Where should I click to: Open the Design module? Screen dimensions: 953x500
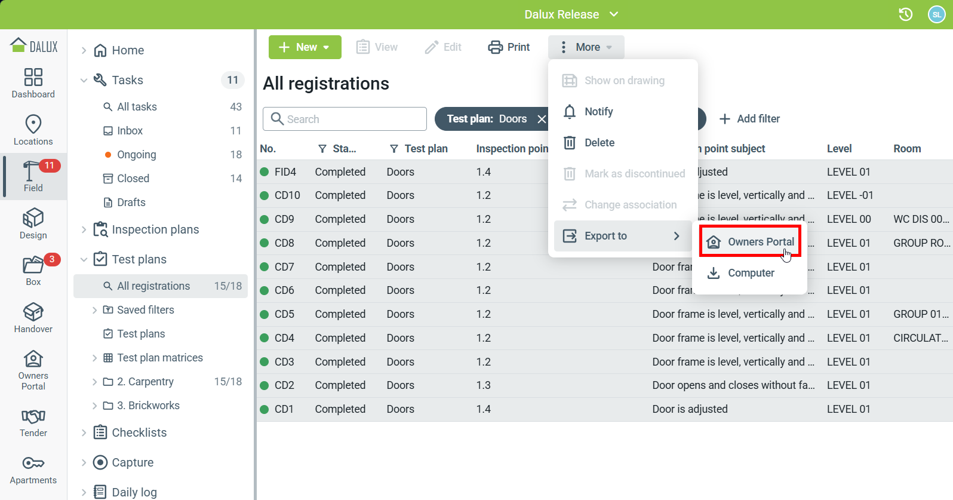[x=33, y=224]
